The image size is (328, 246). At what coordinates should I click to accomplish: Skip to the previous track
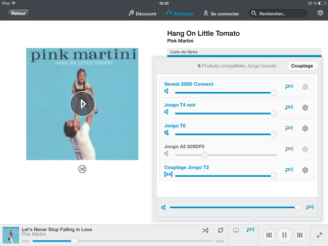click(269, 235)
